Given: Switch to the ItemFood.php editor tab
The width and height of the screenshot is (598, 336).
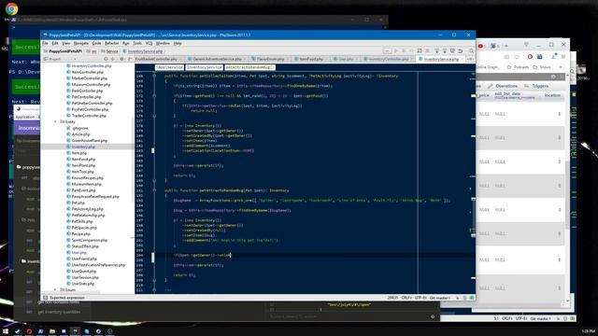Looking at the screenshot, I should (x=311, y=59).
